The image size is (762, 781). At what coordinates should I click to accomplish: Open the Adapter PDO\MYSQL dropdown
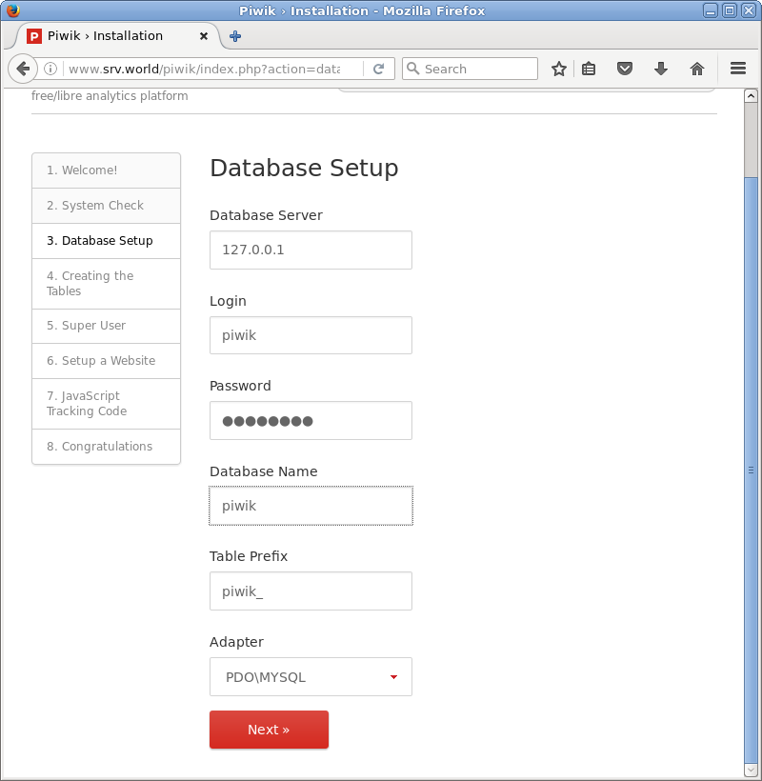click(311, 677)
